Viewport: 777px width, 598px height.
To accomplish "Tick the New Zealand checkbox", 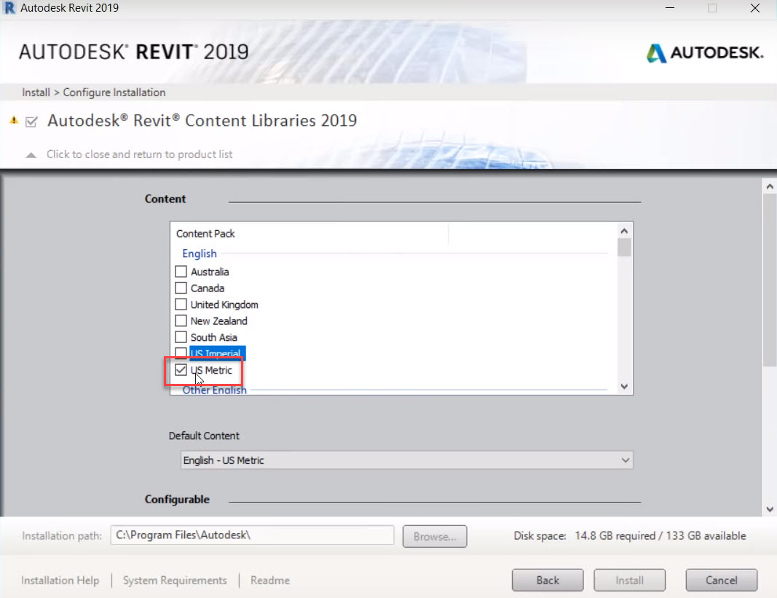I will tap(181, 320).
